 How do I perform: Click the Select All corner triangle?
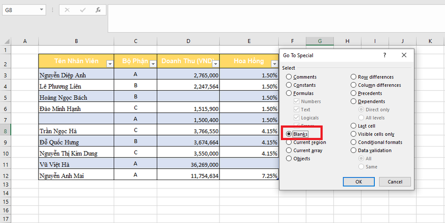(6, 41)
